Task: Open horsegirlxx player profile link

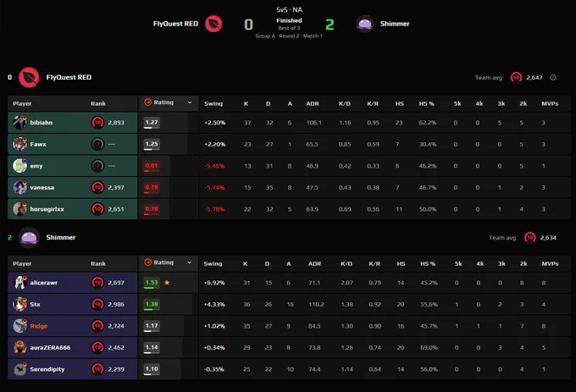Action: [x=47, y=209]
